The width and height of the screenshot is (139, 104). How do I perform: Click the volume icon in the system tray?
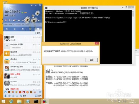pos(125,101)
